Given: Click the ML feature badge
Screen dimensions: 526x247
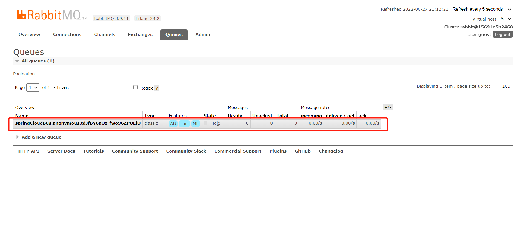Looking at the screenshot, I should [196, 124].
